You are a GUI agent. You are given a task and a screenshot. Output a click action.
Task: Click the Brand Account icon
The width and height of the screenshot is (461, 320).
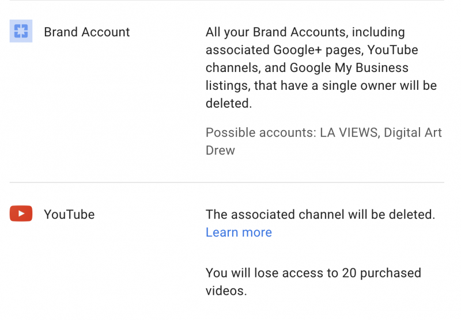pyautogui.click(x=21, y=32)
